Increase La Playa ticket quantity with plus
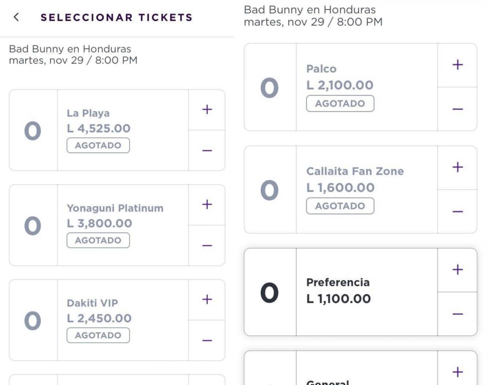This screenshot has height=385, width=487. pos(207,110)
